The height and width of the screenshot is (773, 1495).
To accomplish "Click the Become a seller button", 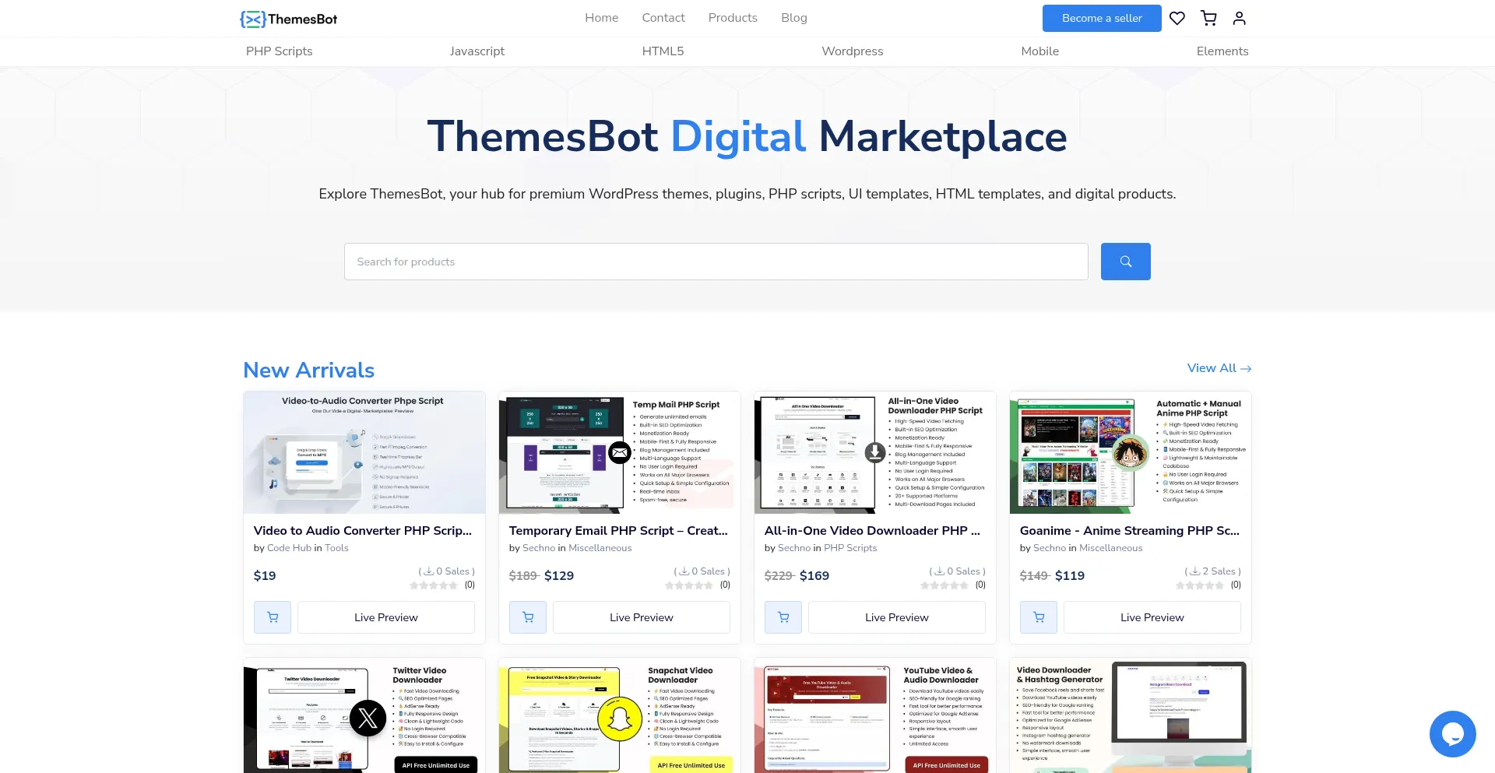I will (x=1101, y=18).
